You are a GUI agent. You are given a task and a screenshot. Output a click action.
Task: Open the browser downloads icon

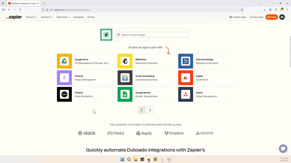point(265,10)
